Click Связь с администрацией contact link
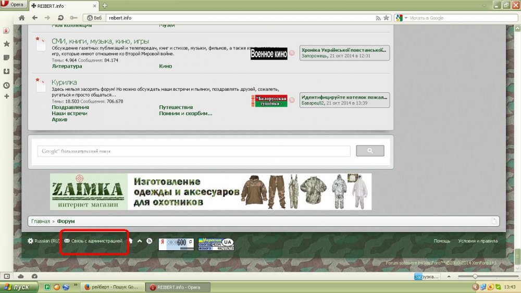 coord(93,241)
